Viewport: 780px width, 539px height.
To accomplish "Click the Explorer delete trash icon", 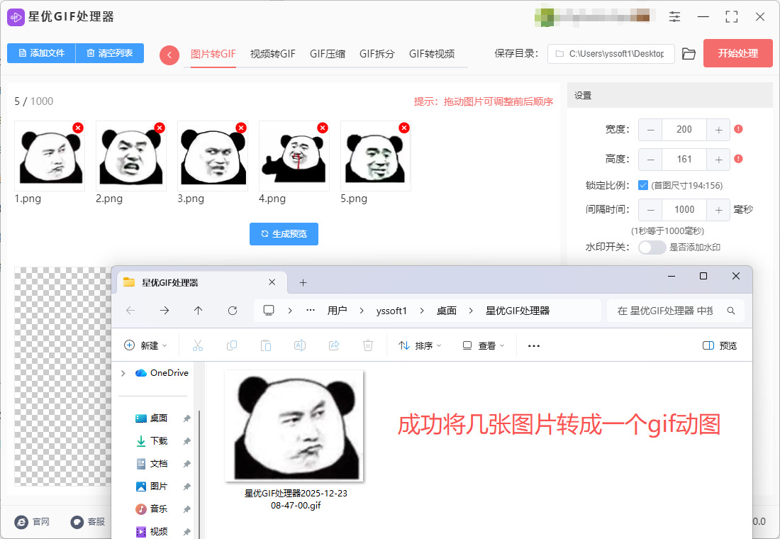I will (367, 345).
